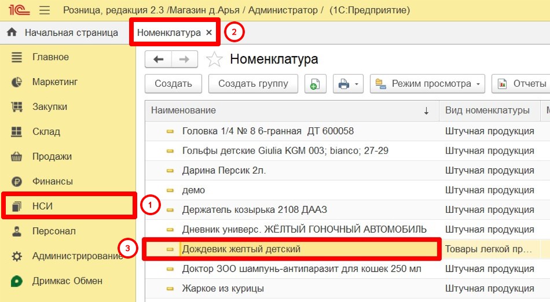The height and width of the screenshot is (302, 550).
Task: Click the back arrow navigation button
Action: point(159,59)
